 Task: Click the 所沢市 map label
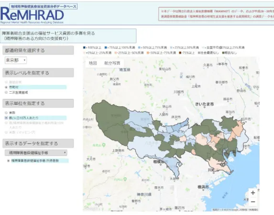176,117
